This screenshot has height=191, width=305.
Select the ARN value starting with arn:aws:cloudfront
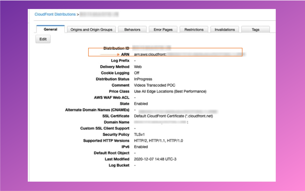[190, 54]
